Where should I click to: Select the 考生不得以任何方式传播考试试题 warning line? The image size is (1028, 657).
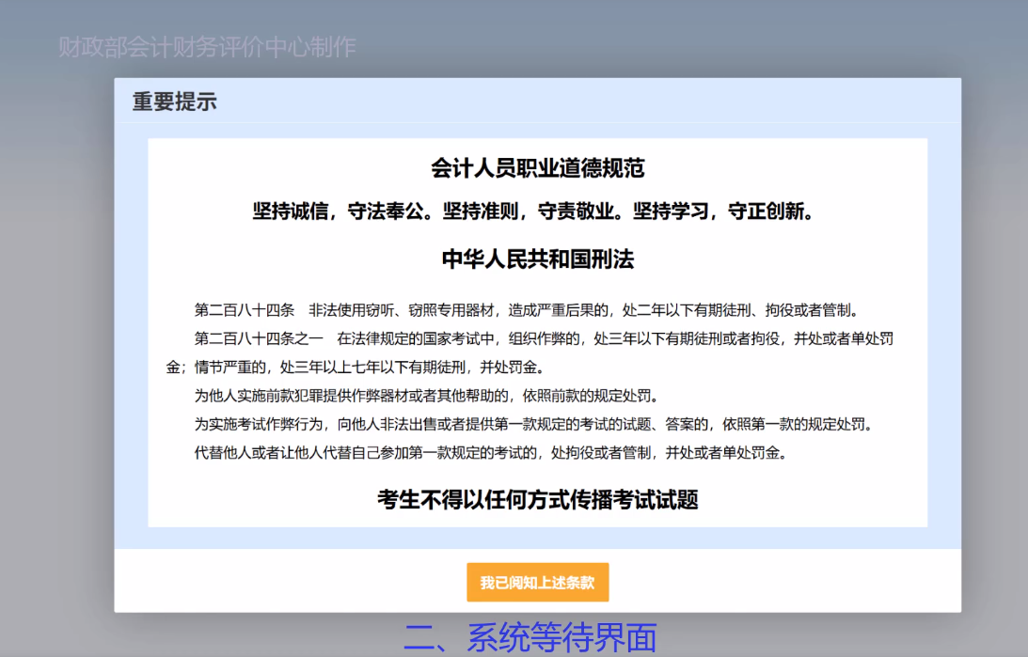(538, 499)
